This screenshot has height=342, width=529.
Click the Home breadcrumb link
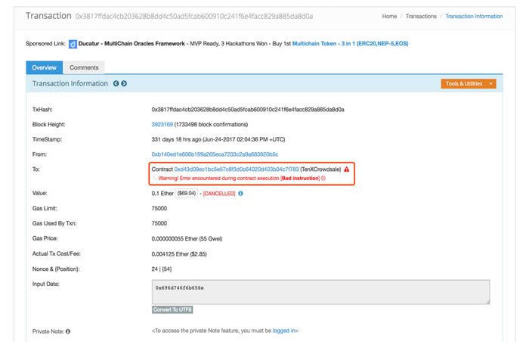click(x=389, y=16)
